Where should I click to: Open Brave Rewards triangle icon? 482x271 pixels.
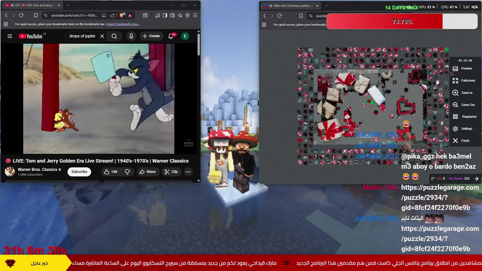[130, 15]
